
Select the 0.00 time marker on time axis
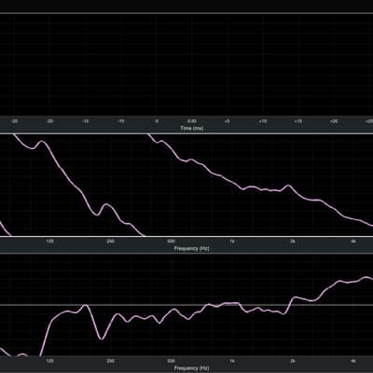click(x=192, y=121)
